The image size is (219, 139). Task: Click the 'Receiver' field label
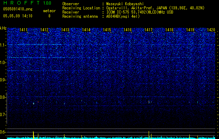[71, 12]
